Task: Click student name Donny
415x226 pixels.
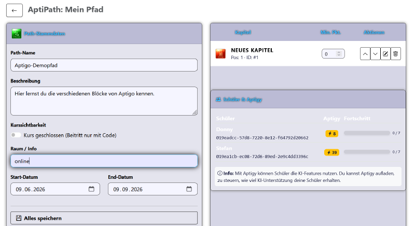Action: click(x=225, y=129)
